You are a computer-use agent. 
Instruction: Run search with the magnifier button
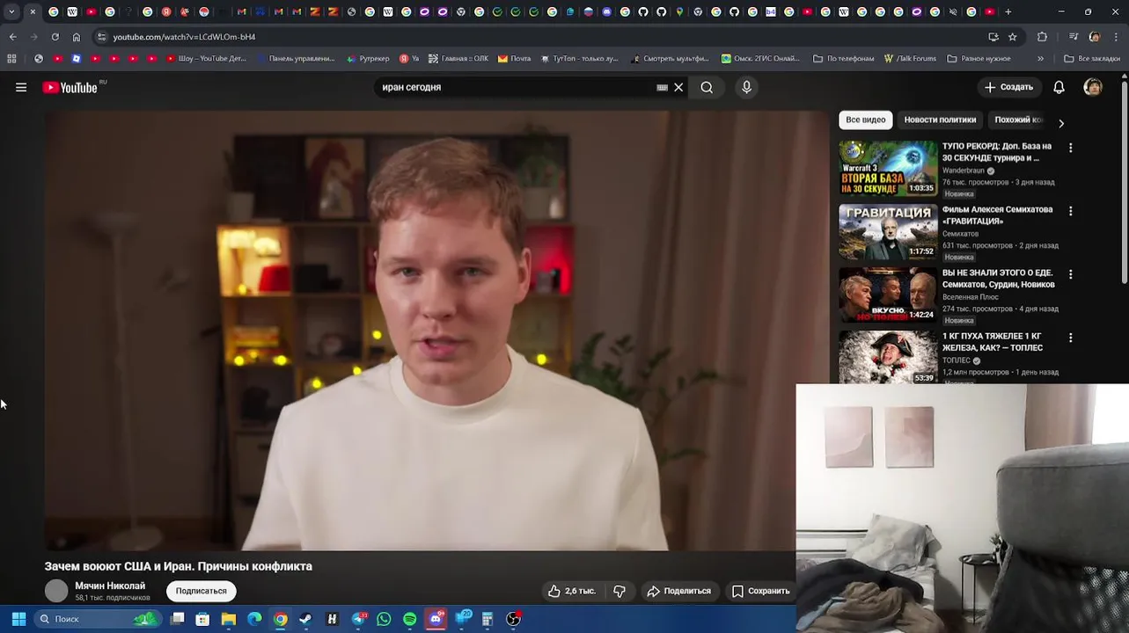point(707,87)
